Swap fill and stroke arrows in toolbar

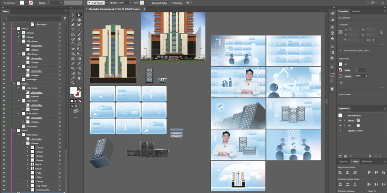point(80,88)
